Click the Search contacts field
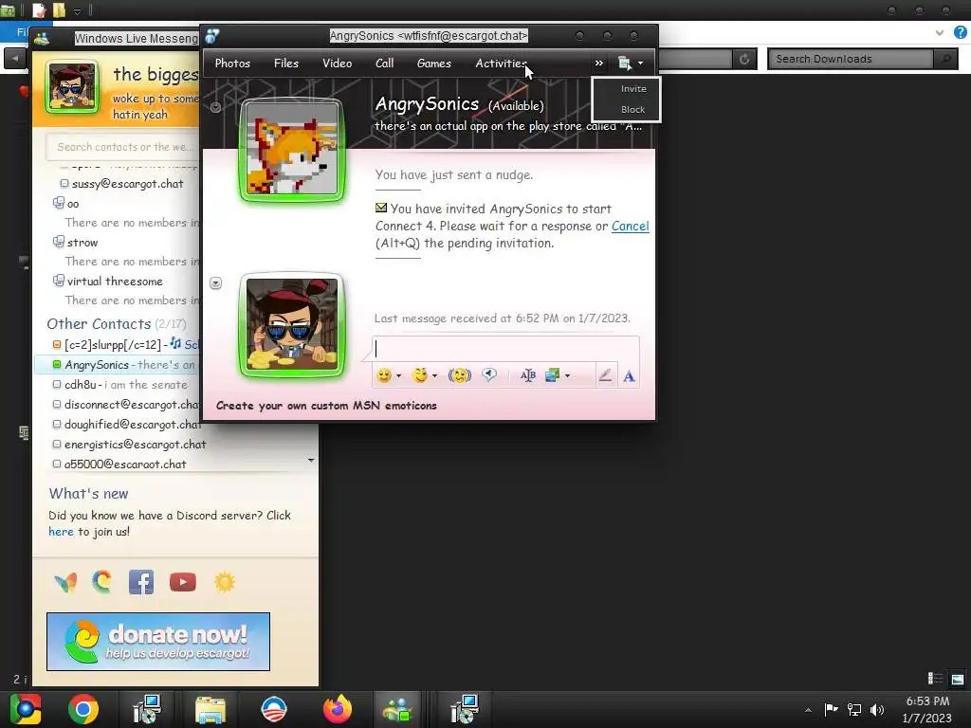Viewport: 971px width, 728px height. coord(124,147)
